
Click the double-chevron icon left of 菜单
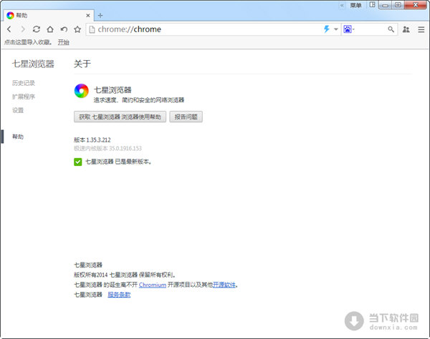pyautogui.click(x=342, y=5)
